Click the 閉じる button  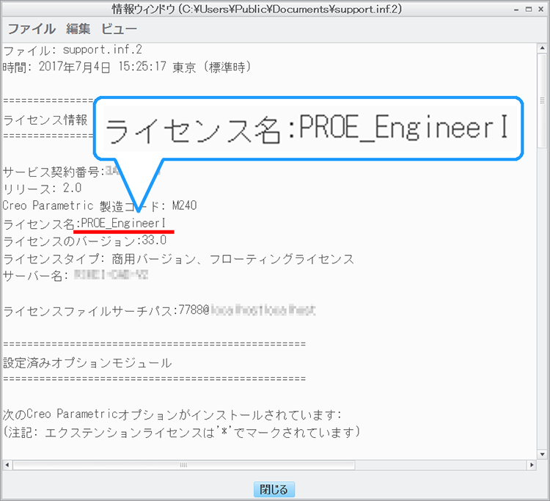pyautogui.click(x=275, y=489)
